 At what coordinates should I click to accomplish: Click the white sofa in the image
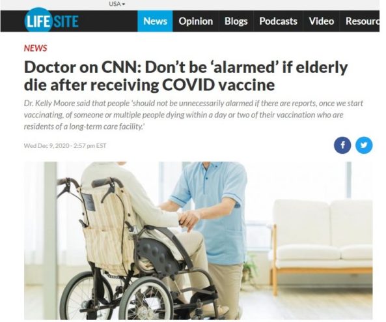[322, 243]
